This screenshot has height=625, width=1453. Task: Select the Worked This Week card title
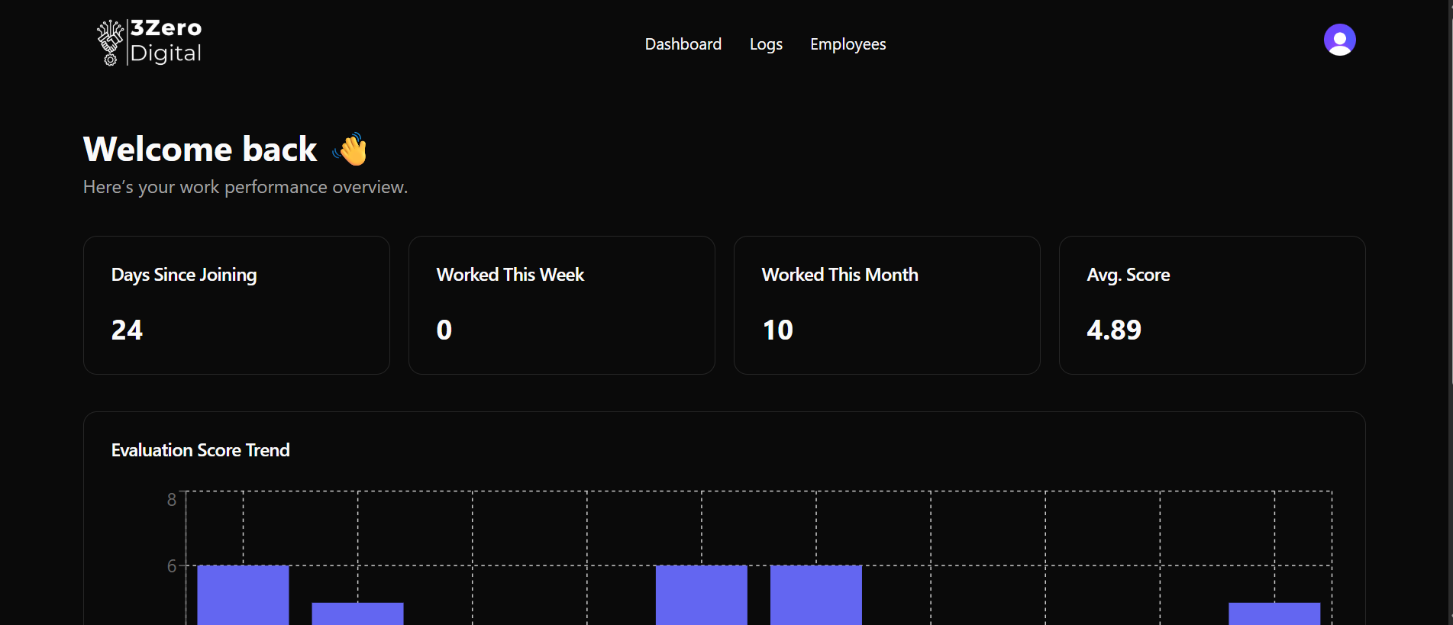[x=510, y=275]
